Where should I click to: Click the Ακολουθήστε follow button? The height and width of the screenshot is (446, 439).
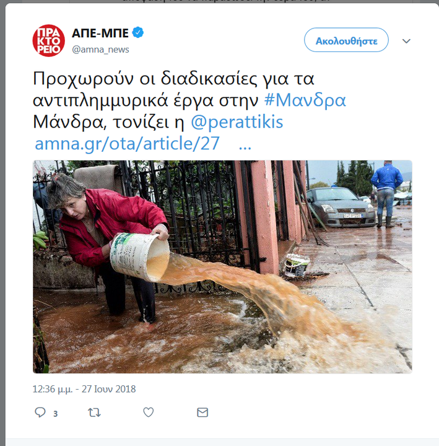(346, 40)
